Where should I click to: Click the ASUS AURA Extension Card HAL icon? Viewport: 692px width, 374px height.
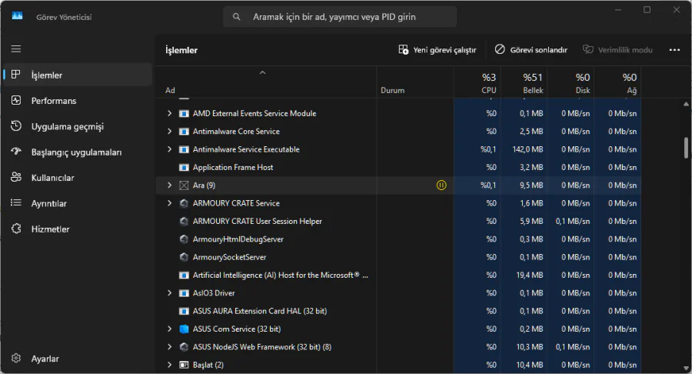[184, 311]
